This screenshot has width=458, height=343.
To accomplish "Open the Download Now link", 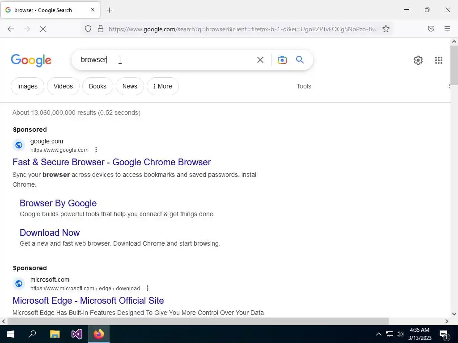I will (50, 233).
